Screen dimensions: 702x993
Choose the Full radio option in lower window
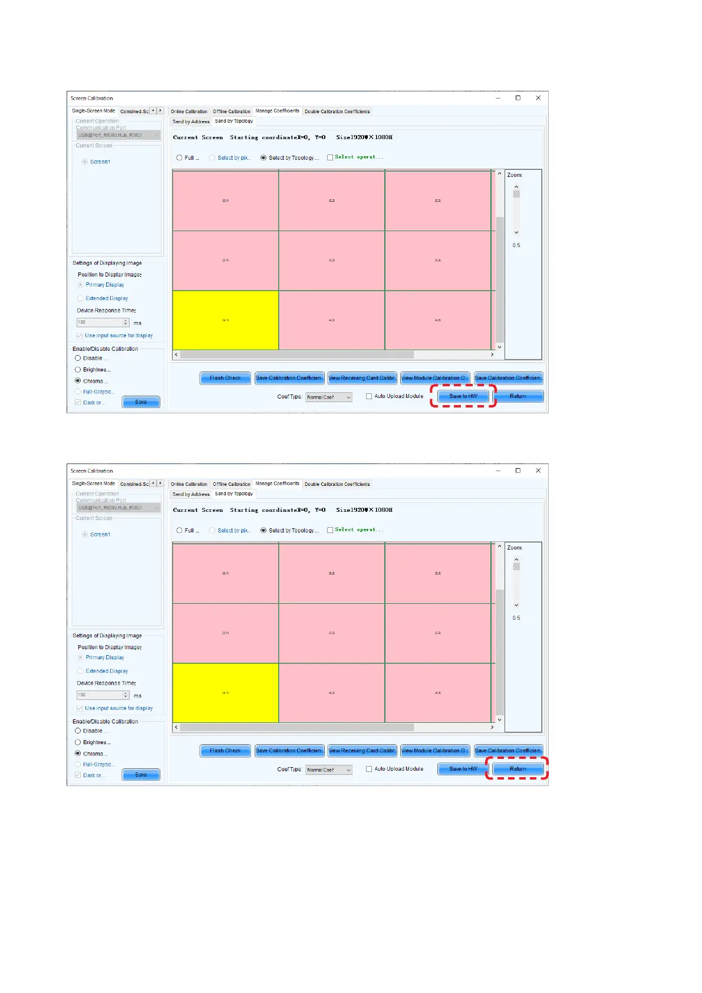[179, 530]
